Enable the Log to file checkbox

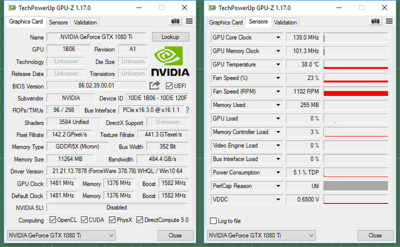pyautogui.click(x=214, y=221)
